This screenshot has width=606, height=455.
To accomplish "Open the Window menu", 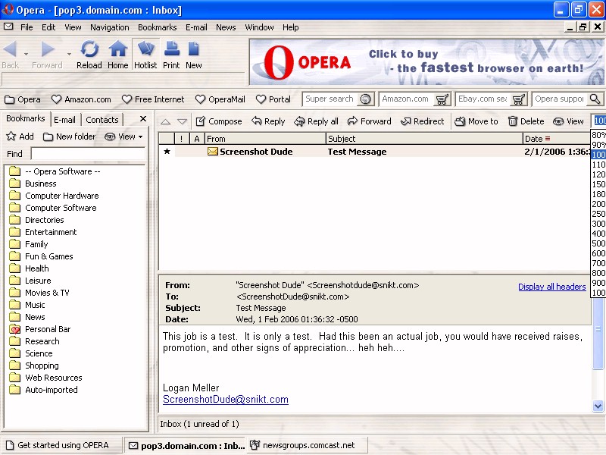I will (259, 27).
